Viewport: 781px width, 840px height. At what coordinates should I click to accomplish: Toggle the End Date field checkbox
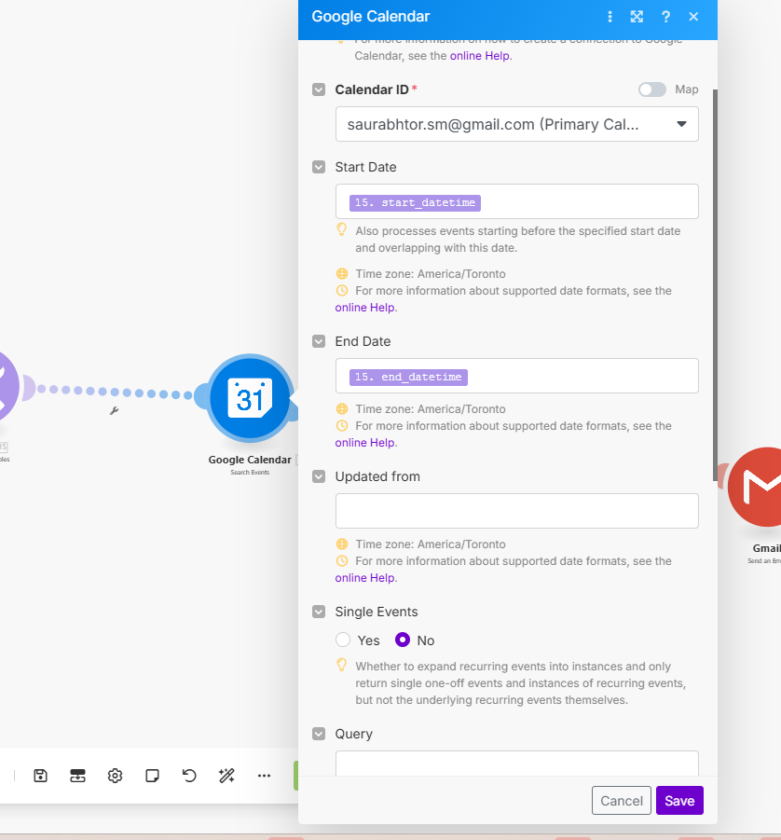(x=319, y=341)
